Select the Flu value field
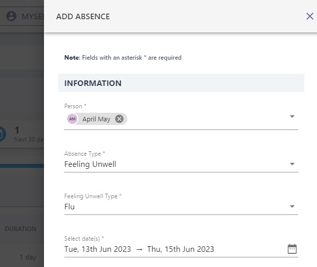317x267 pixels. click(181, 206)
